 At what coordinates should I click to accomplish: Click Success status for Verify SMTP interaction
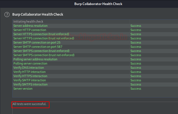pyautogui.click(x=136, y=80)
